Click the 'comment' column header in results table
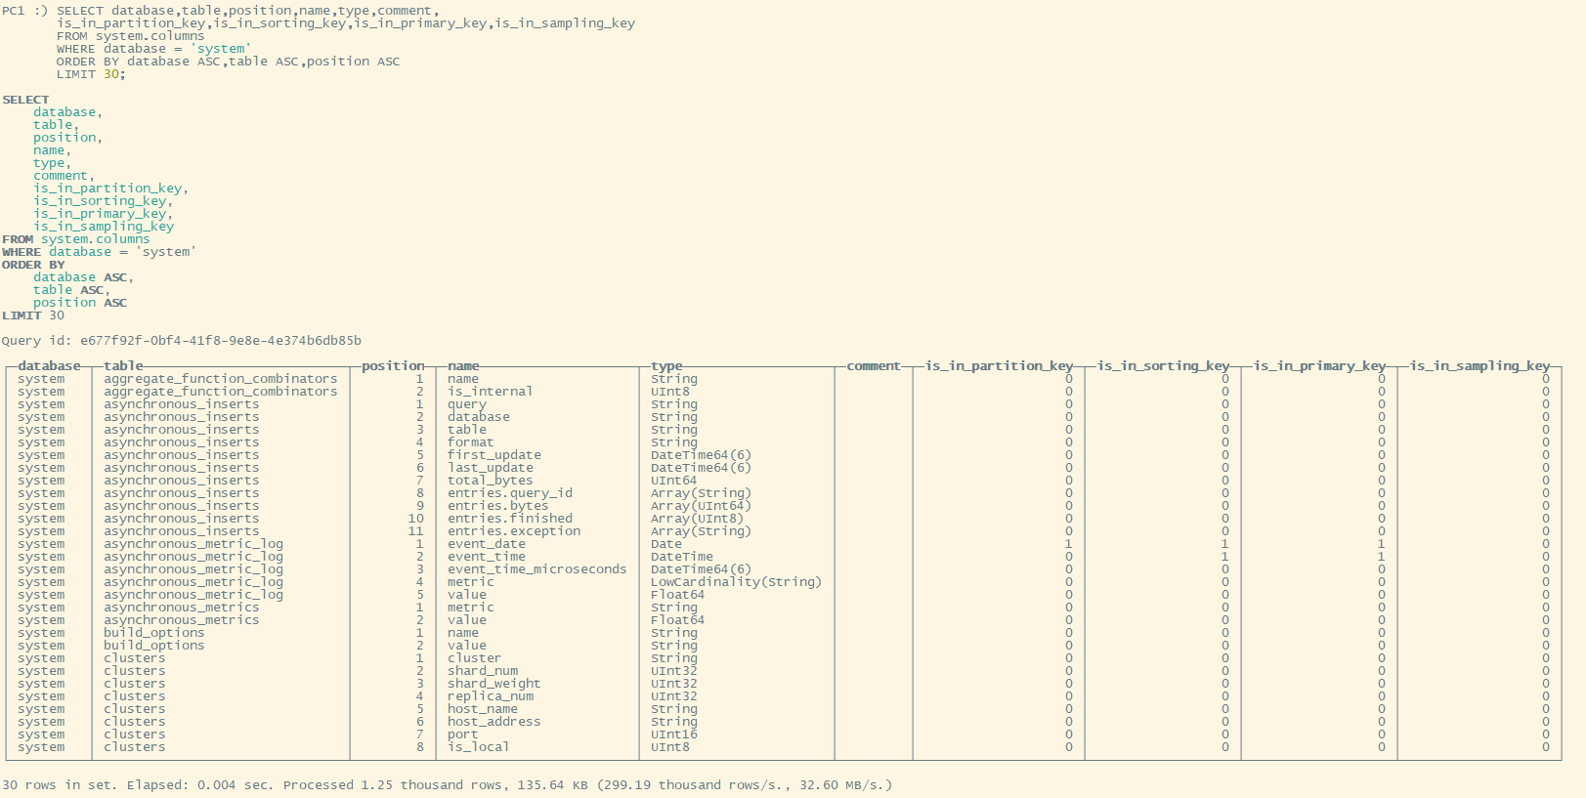Screen dimensions: 1586x798 [874, 366]
